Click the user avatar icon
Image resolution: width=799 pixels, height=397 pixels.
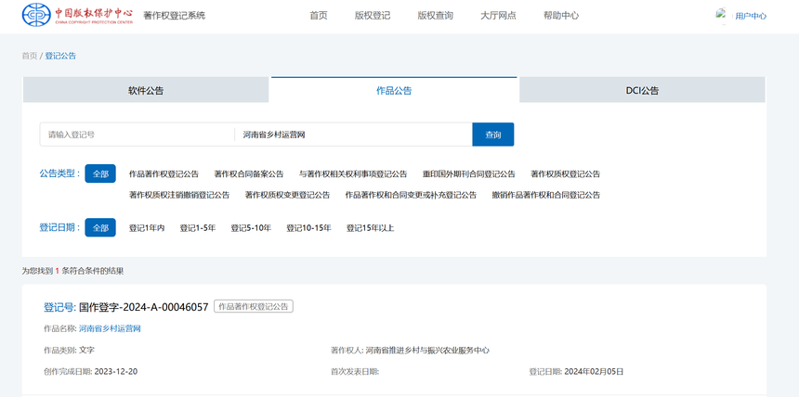click(x=721, y=15)
